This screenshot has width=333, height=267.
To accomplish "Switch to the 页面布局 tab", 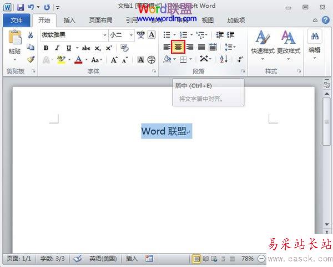I will (x=100, y=20).
